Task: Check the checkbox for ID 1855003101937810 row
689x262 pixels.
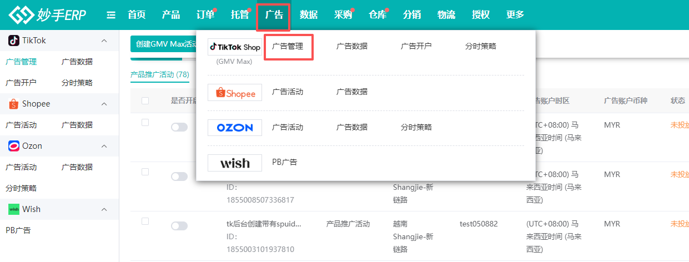Action: (145, 221)
